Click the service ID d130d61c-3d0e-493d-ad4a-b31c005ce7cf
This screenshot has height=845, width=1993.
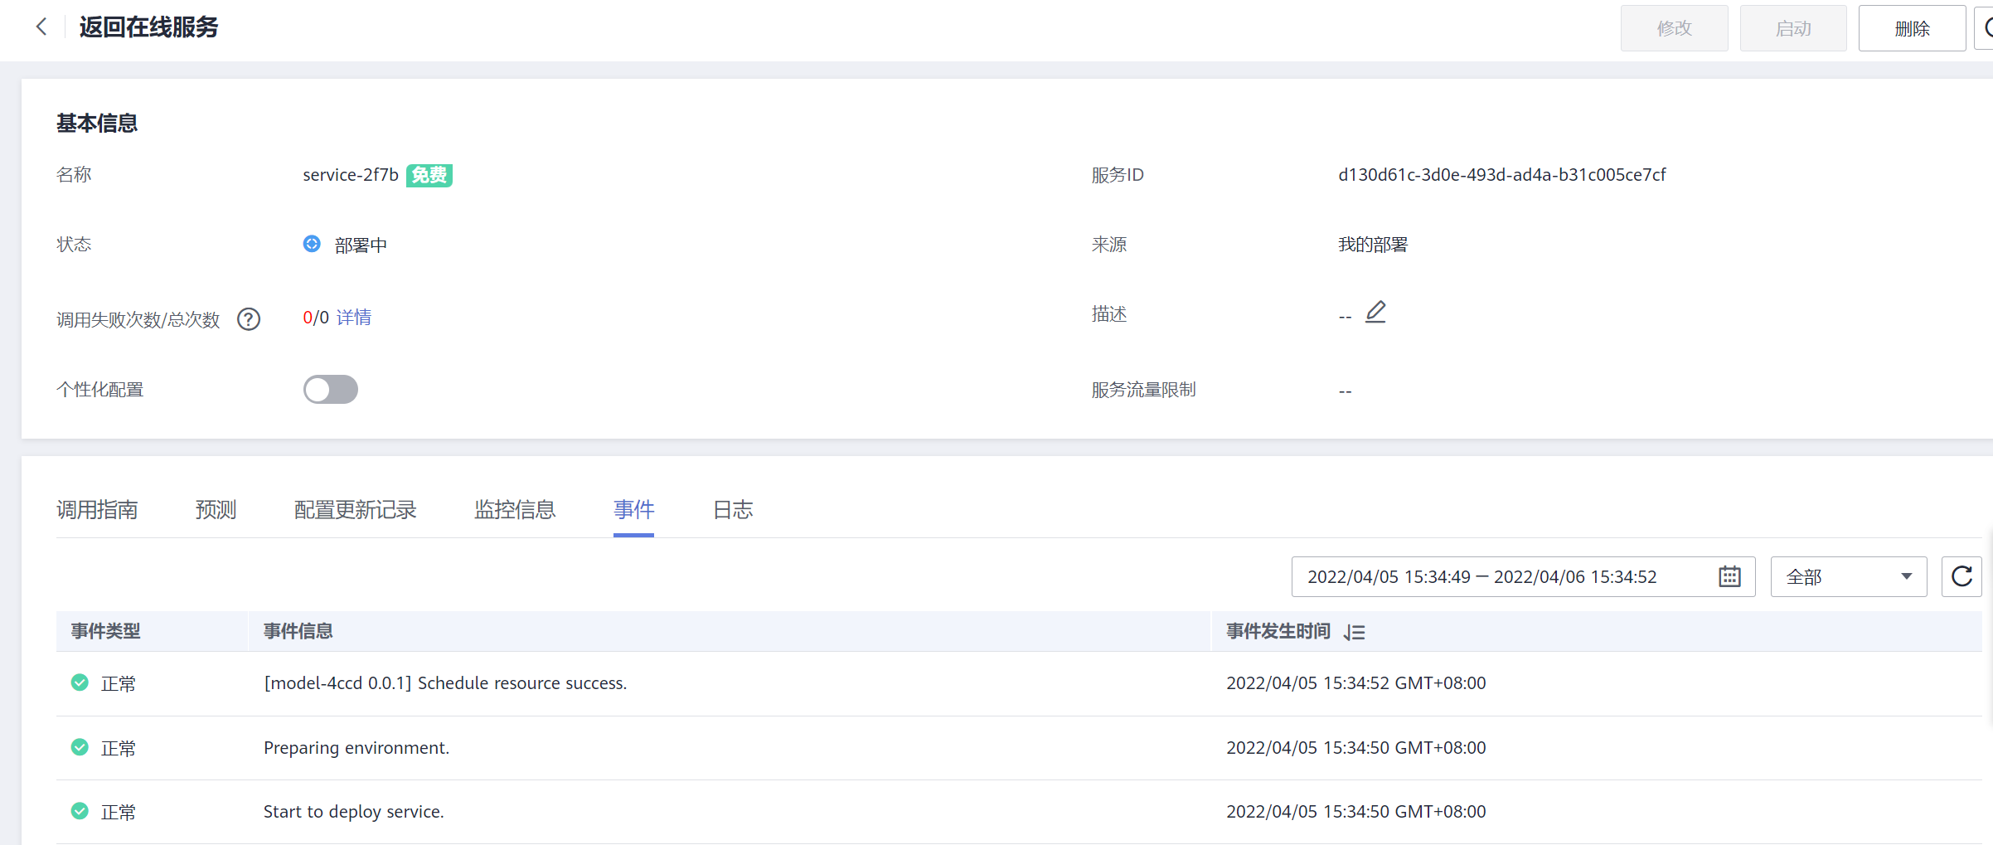1501,175
